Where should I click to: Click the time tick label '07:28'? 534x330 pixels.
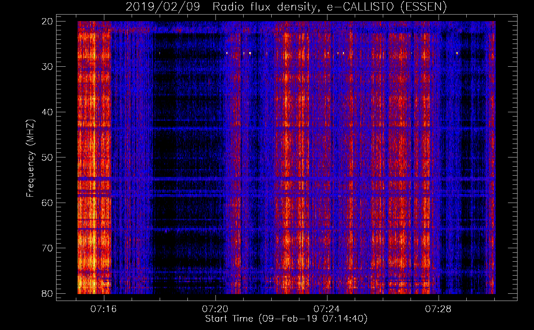(x=438, y=309)
